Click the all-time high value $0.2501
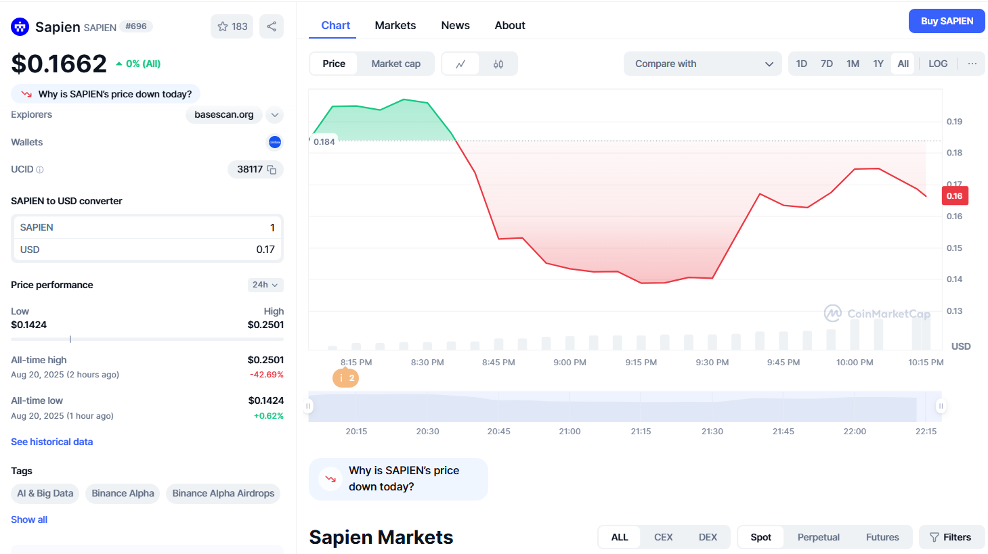988x554 pixels. pyautogui.click(x=265, y=360)
